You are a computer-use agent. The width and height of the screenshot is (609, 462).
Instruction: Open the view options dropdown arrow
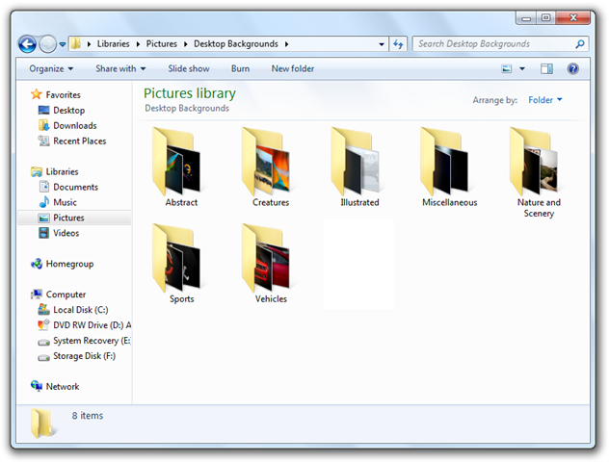tap(522, 69)
